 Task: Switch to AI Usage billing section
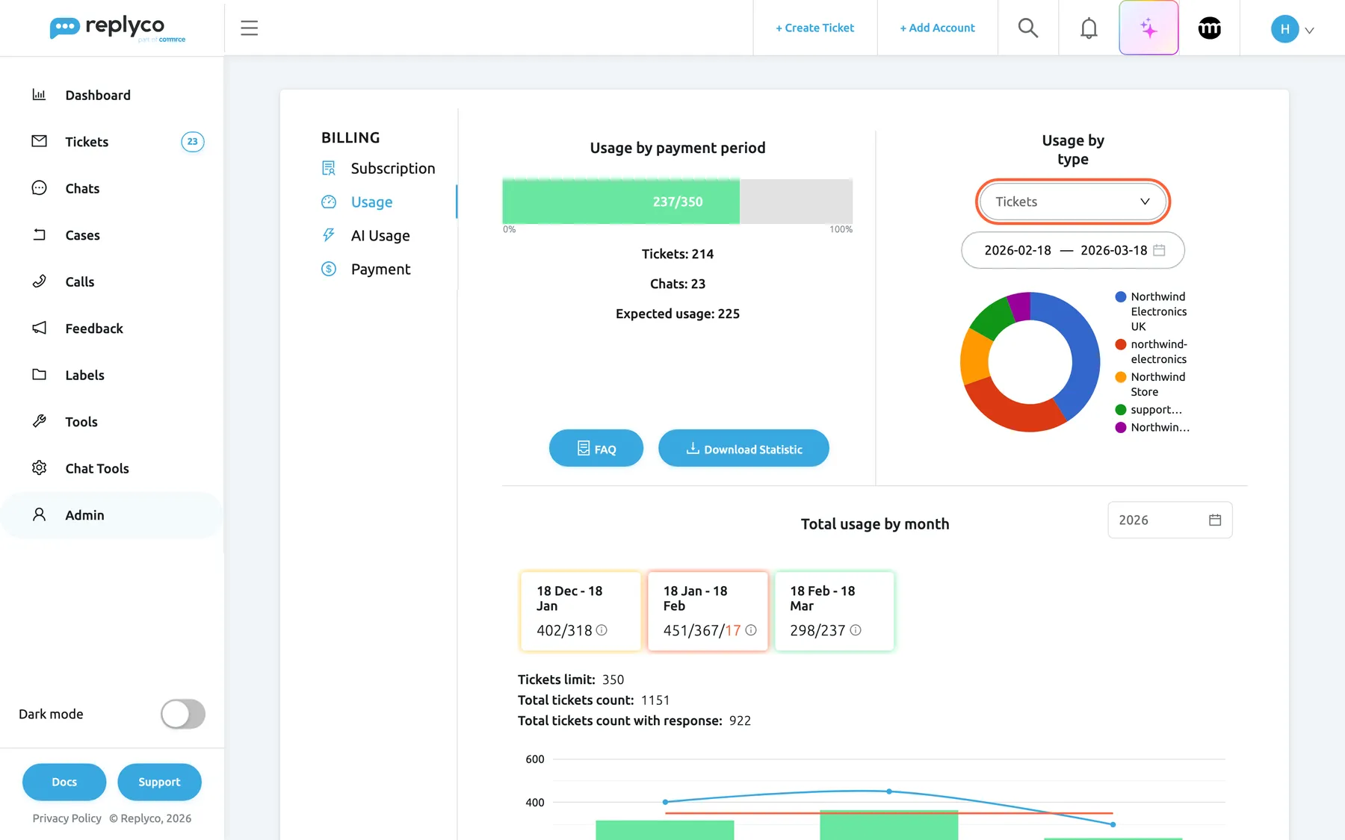[366, 236]
